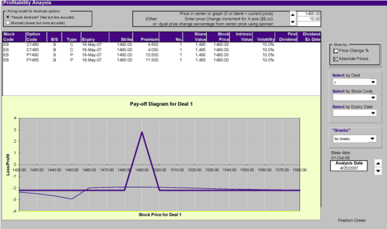Screen dimensions: 387x229
Task: Open the Select by Expiry Date dropdown
Action: tap(373, 113)
